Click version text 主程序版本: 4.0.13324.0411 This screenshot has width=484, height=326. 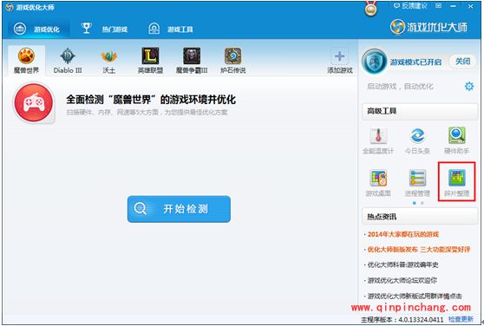[x=402, y=320]
